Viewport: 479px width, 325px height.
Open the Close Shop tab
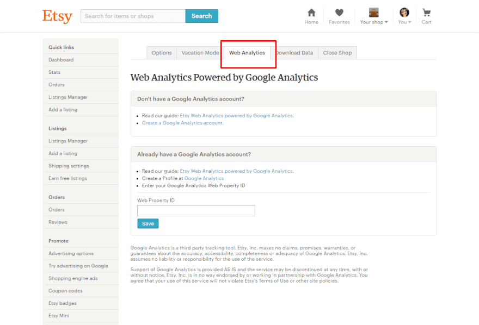pos(337,53)
